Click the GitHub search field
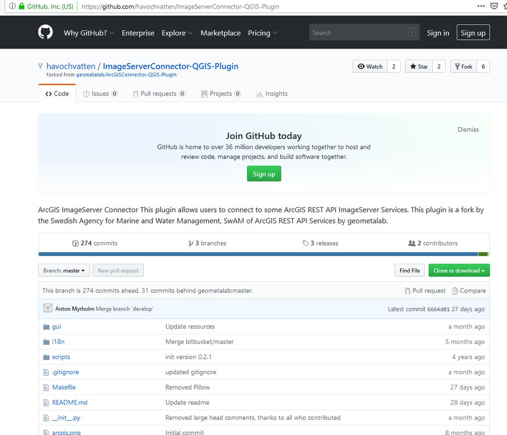Viewport: 507px width, 435px height. [364, 32]
